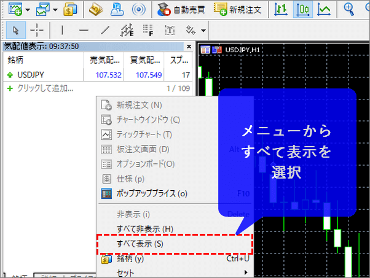Viewport: 370px width, 278px height.
Task: Switch chart to candlestick mode
Action: (x=303, y=9)
